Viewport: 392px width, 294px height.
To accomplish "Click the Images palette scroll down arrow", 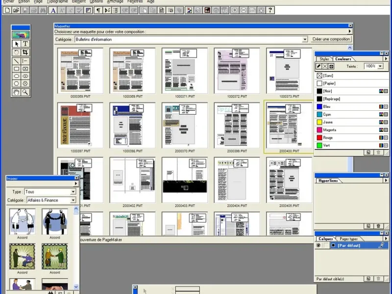I will pos(76,287).
